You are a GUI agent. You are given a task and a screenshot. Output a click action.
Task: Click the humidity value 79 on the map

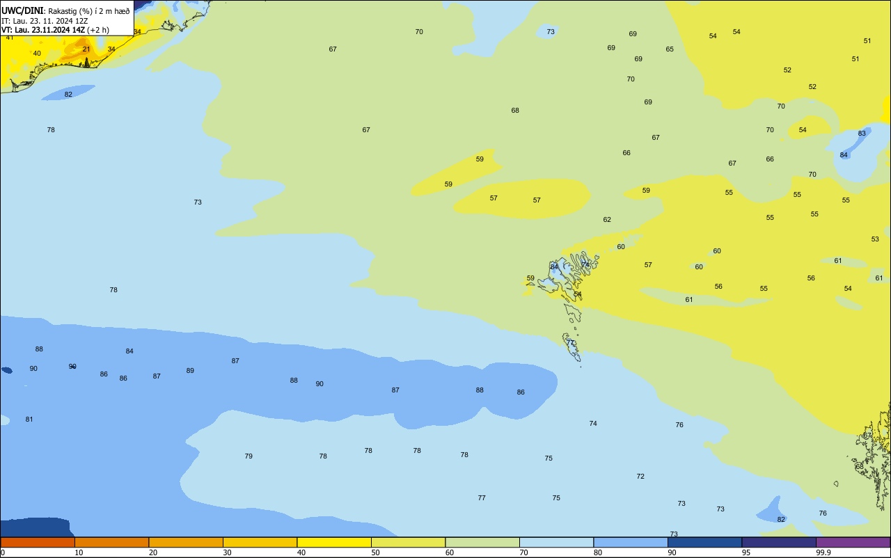click(249, 456)
